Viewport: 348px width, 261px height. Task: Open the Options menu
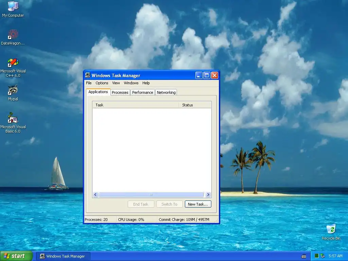(102, 83)
